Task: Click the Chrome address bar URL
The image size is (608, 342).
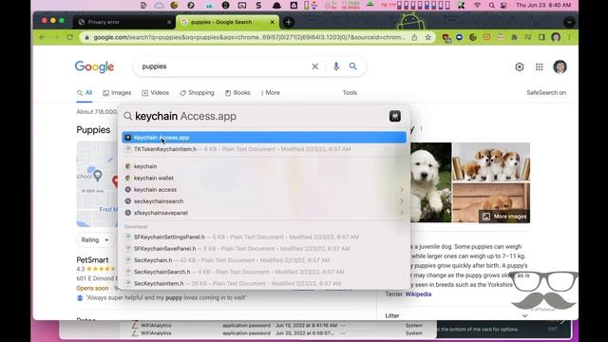Action: click(x=249, y=37)
